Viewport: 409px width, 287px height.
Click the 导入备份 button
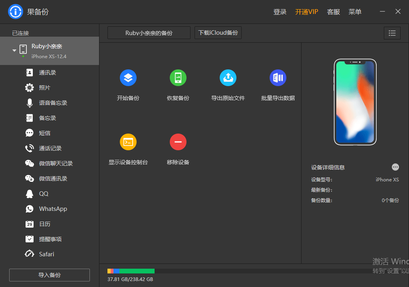(50, 275)
